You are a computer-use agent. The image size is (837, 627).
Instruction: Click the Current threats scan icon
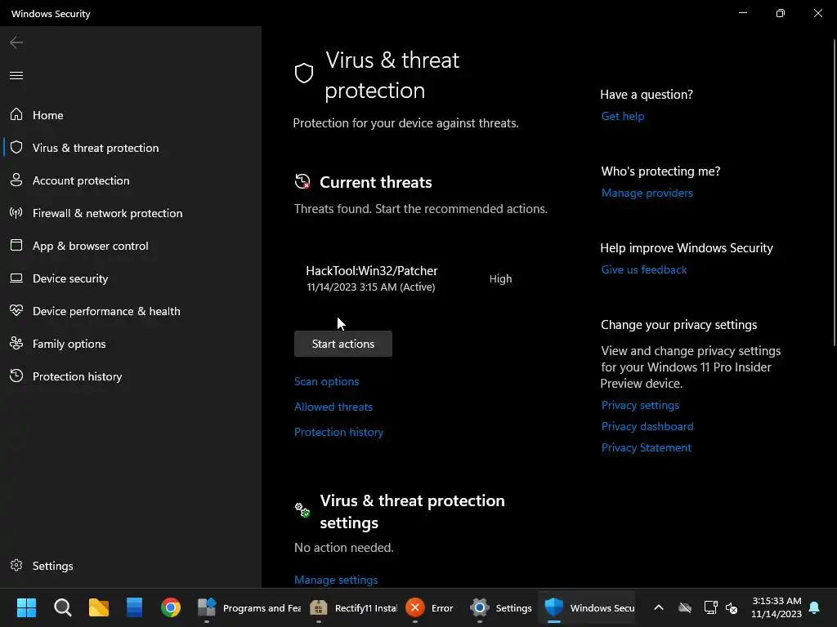pos(302,182)
